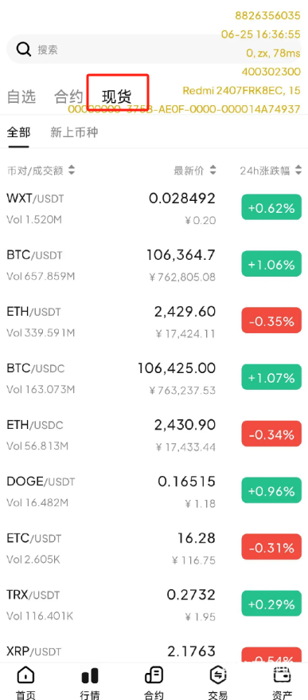308x700 pixels.
Task: Click the +1.06% BTC/USDT change button
Action: coord(271,265)
